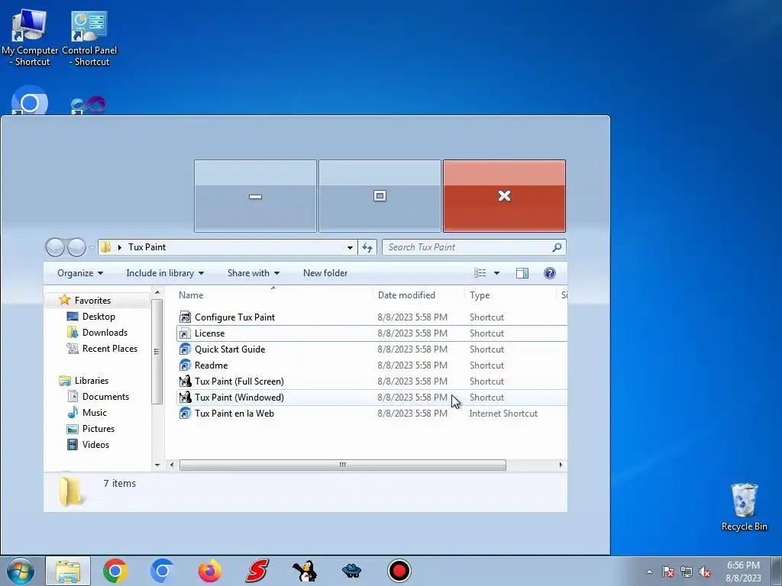
Task: Expand the address bar history dropdown
Action: coord(350,247)
